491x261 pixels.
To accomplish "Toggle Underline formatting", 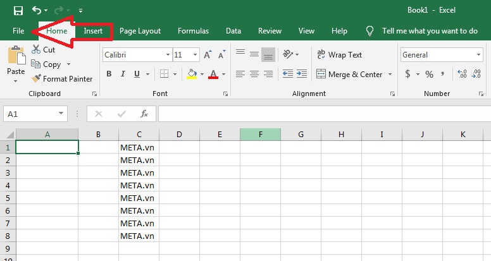I will click(137, 74).
